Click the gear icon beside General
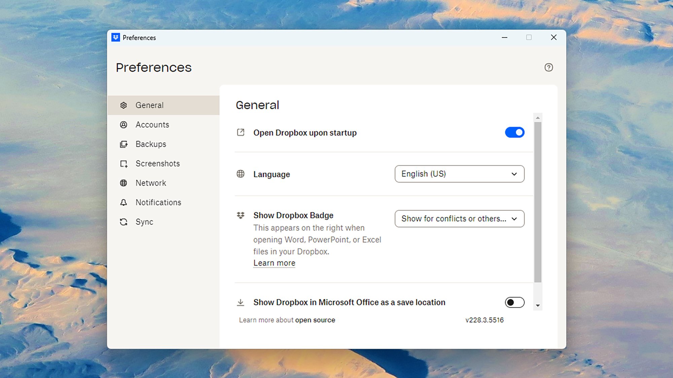The width and height of the screenshot is (673, 378). point(123,105)
